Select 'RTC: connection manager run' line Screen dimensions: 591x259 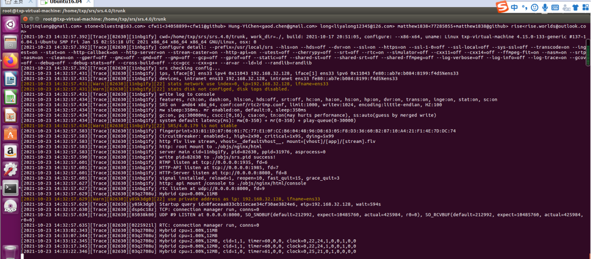tap(140, 225)
